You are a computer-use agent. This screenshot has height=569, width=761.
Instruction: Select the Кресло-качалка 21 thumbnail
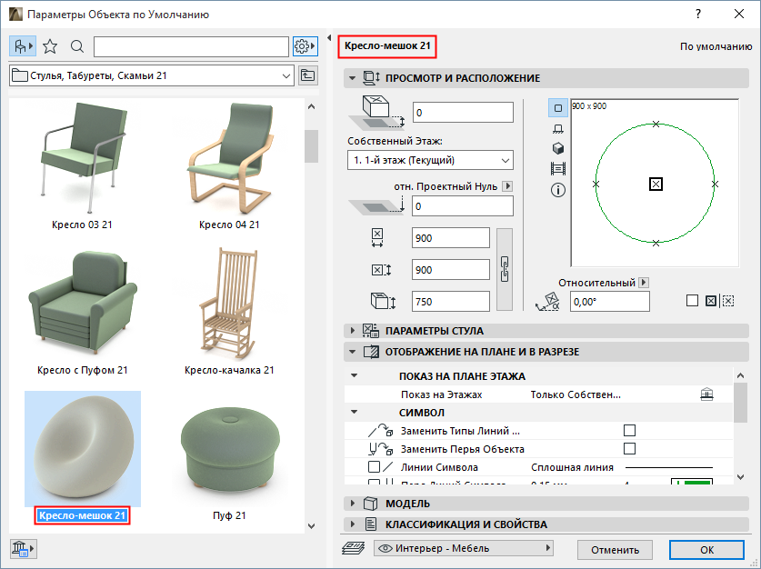(229, 304)
